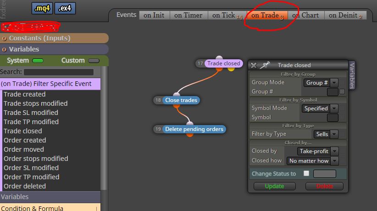
Task: Click orange output of Delete pending orders
Action: point(190,135)
